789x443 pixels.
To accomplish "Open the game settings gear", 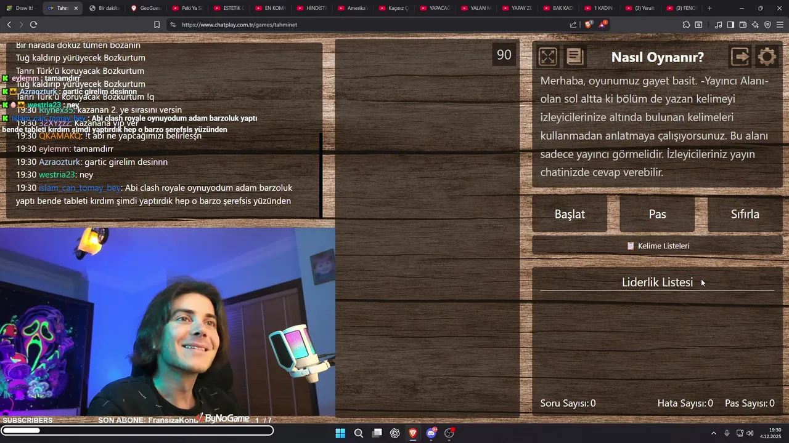I will [x=767, y=57].
